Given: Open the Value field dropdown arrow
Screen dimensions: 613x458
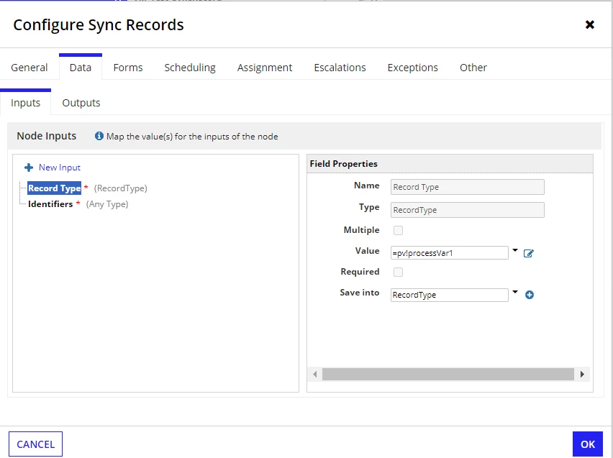Looking at the screenshot, I should pyautogui.click(x=515, y=250).
